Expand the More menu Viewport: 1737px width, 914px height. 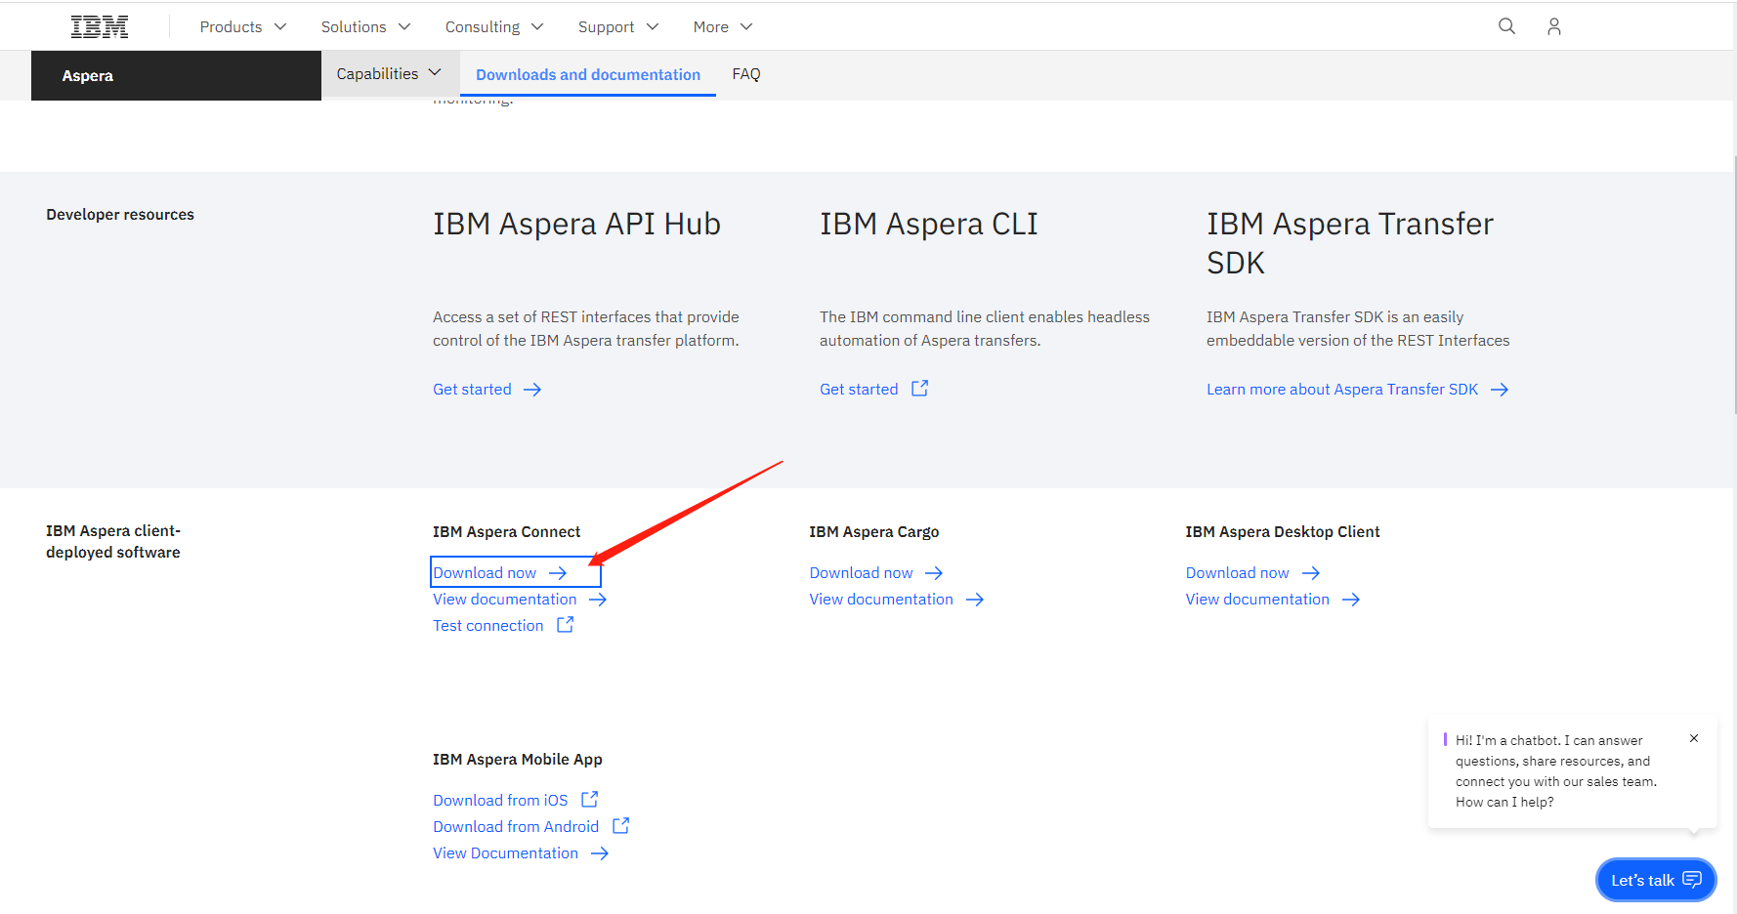pyautogui.click(x=723, y=26)
